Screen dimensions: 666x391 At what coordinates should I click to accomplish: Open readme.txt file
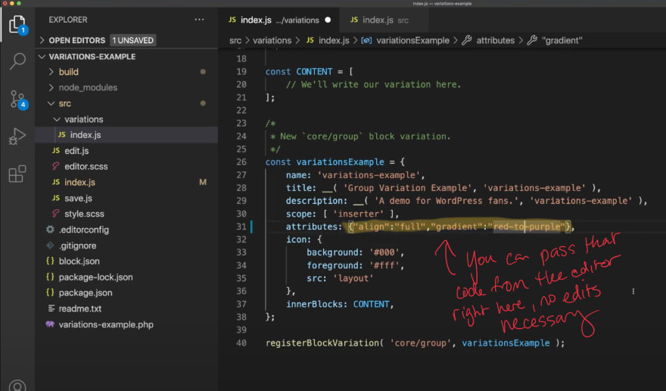[x=126, y=308]
